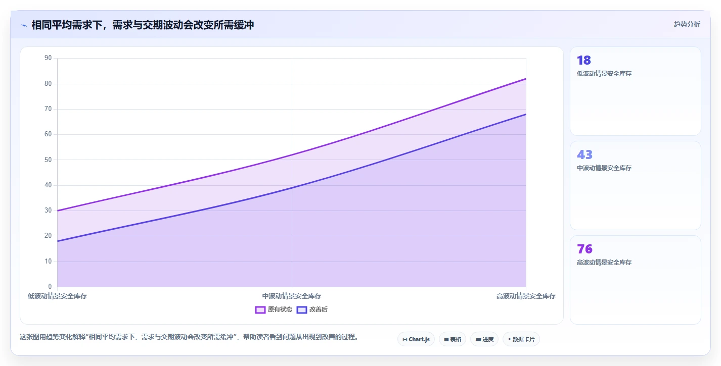Click the value 76 in third card
This screenshot has width=721, height=366.
pos(584,249)
